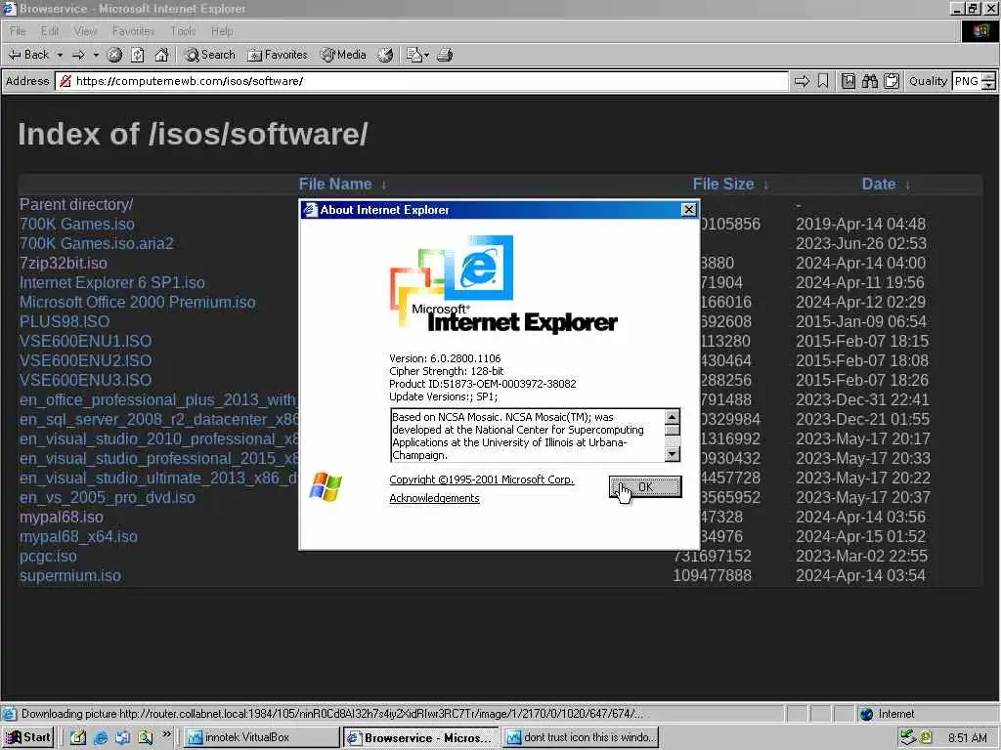Open the mypal68_x64.iso link
This screenshot has width=1001, height=750.
point(78,537)
